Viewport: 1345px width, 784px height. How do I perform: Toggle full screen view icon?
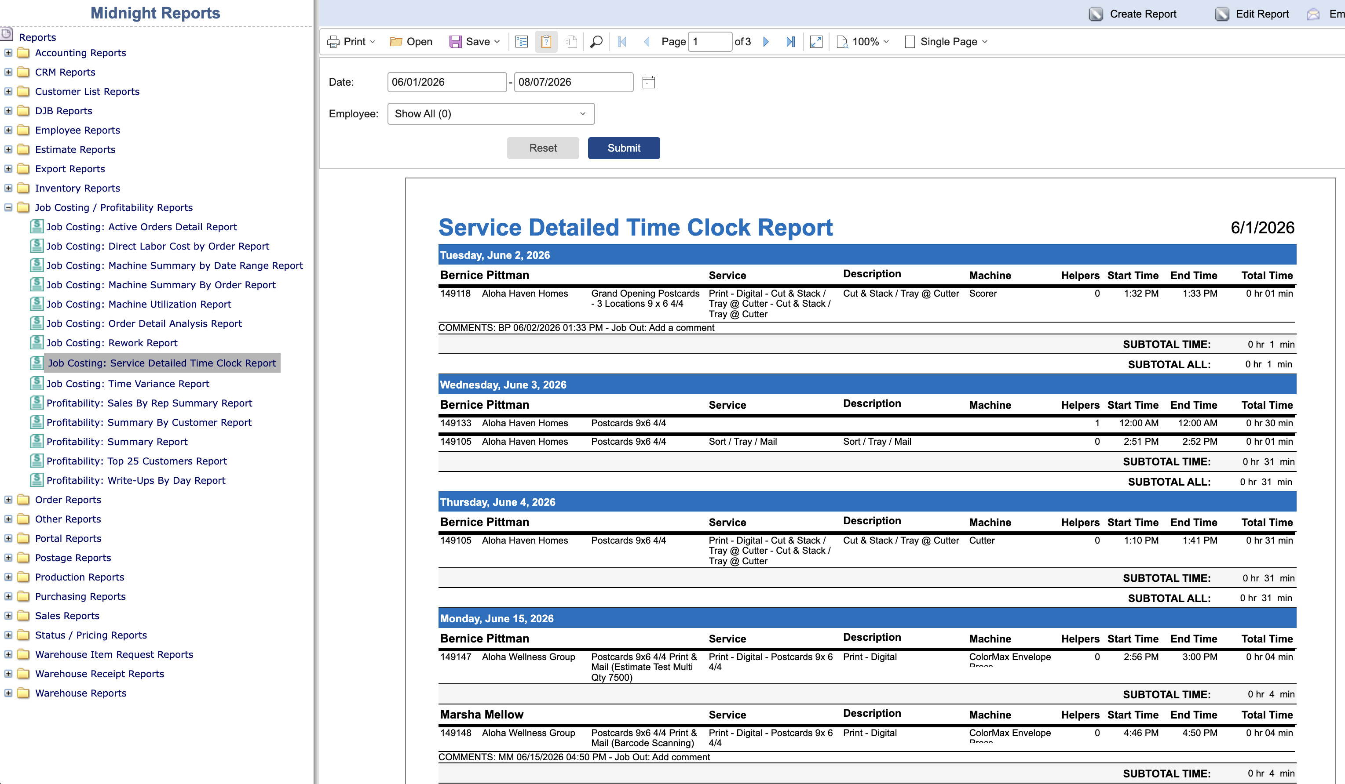[x=815, y=42]
